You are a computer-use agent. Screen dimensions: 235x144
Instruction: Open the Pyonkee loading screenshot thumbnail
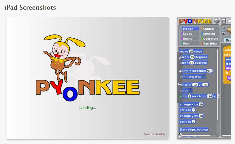coord(88,78)
